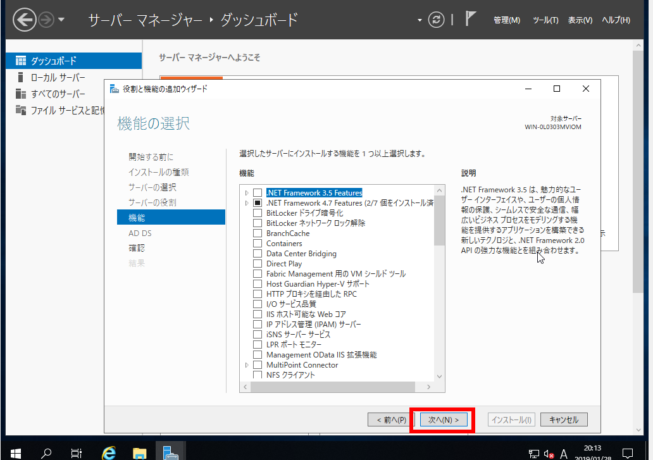Check I/O サービス品質 checkbox
653x460 pixels.
click(x=258, y=304)
